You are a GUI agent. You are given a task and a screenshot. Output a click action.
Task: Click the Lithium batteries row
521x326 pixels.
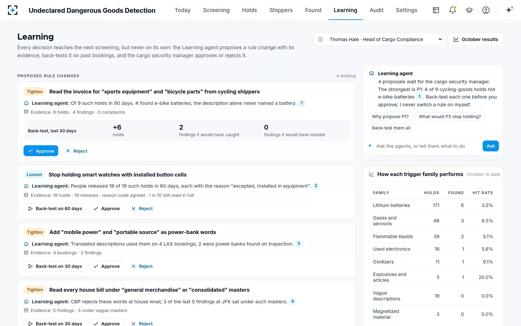point(433,205)
